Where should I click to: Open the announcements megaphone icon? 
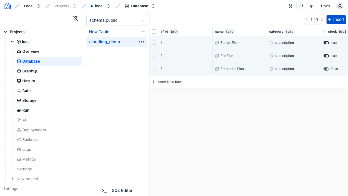pyautogui.click(x=312, y=6)
